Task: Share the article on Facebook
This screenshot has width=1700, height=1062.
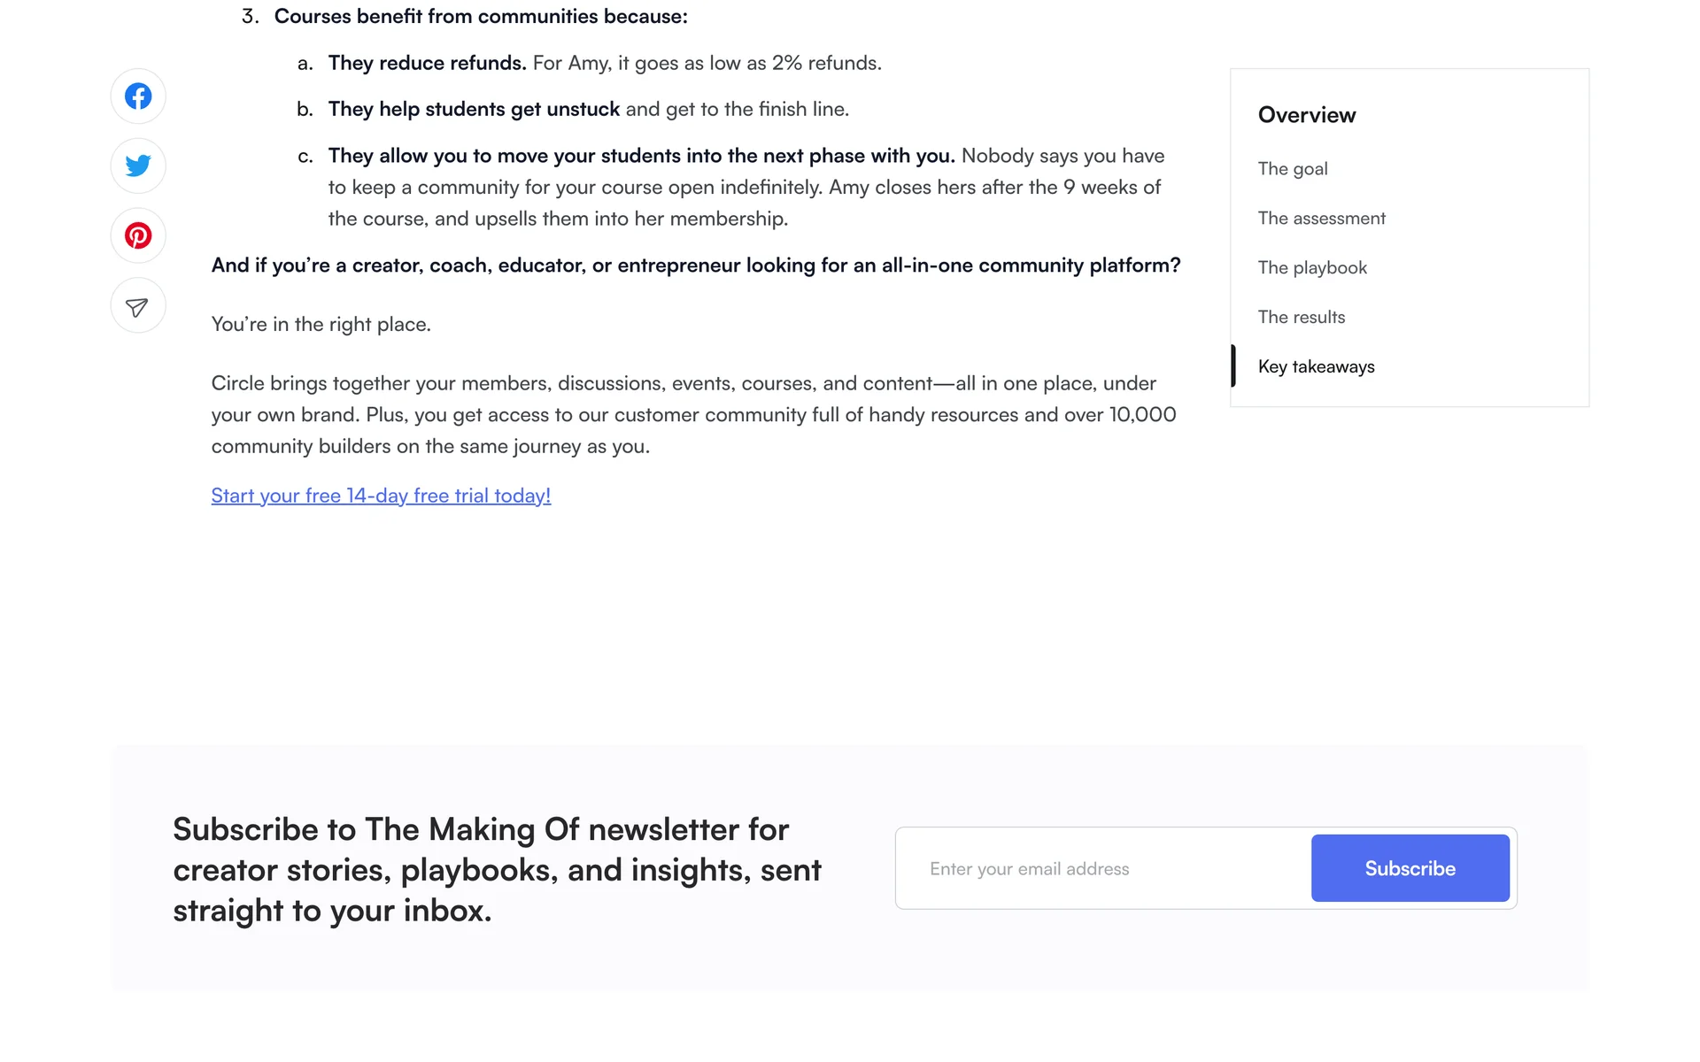Action: click(138, 96)
